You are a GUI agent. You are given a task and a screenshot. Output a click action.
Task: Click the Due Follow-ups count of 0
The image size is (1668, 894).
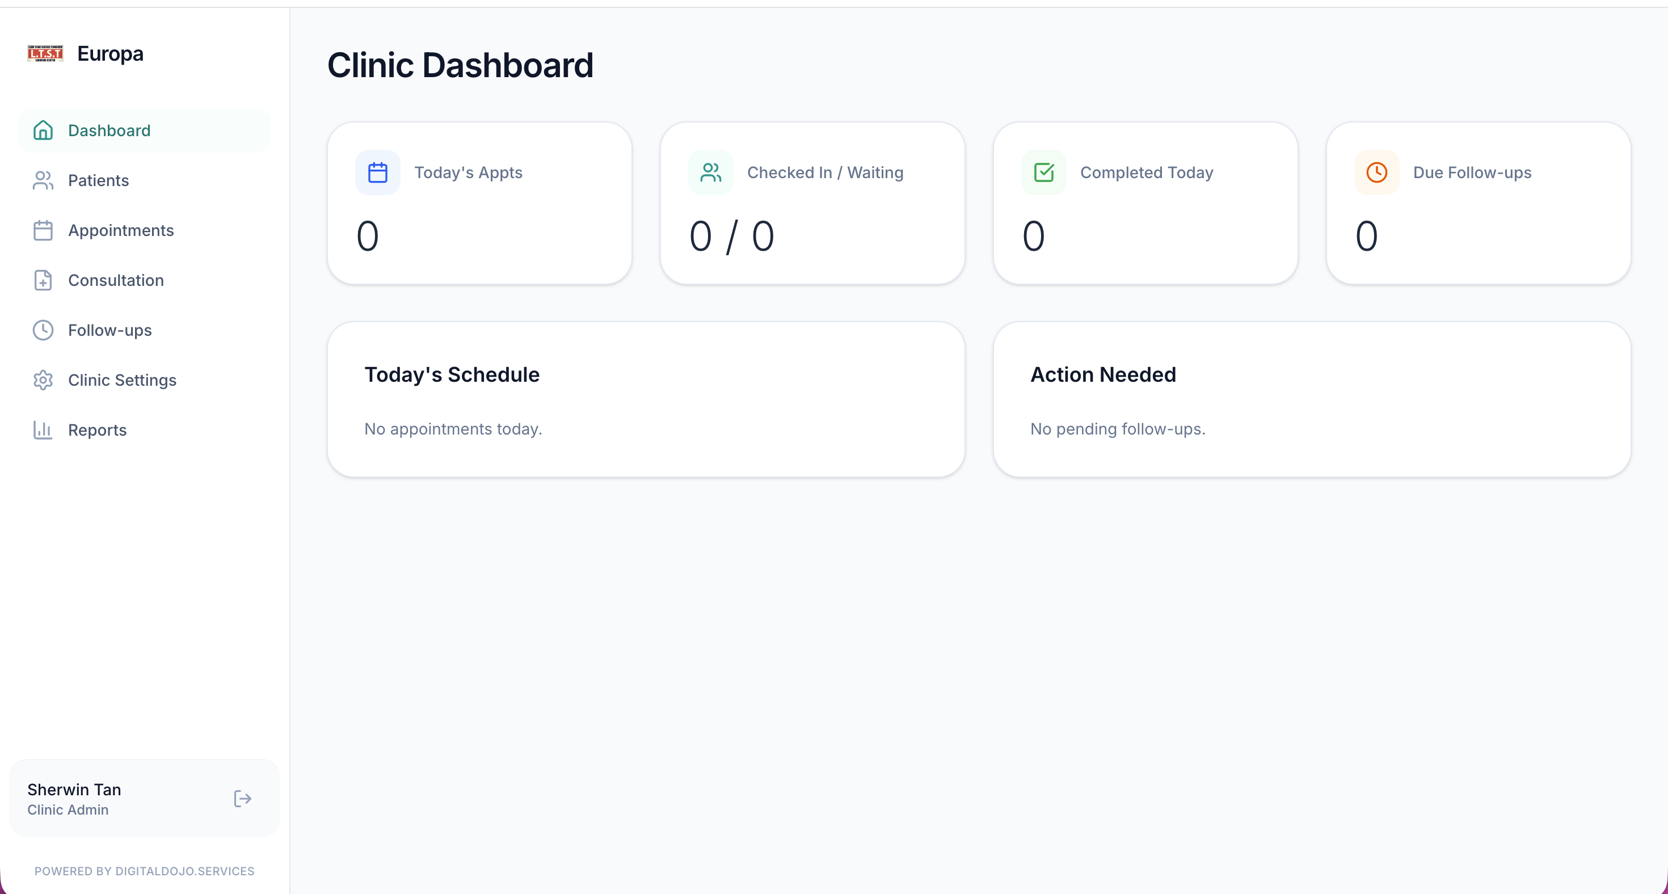(1366, 237)
